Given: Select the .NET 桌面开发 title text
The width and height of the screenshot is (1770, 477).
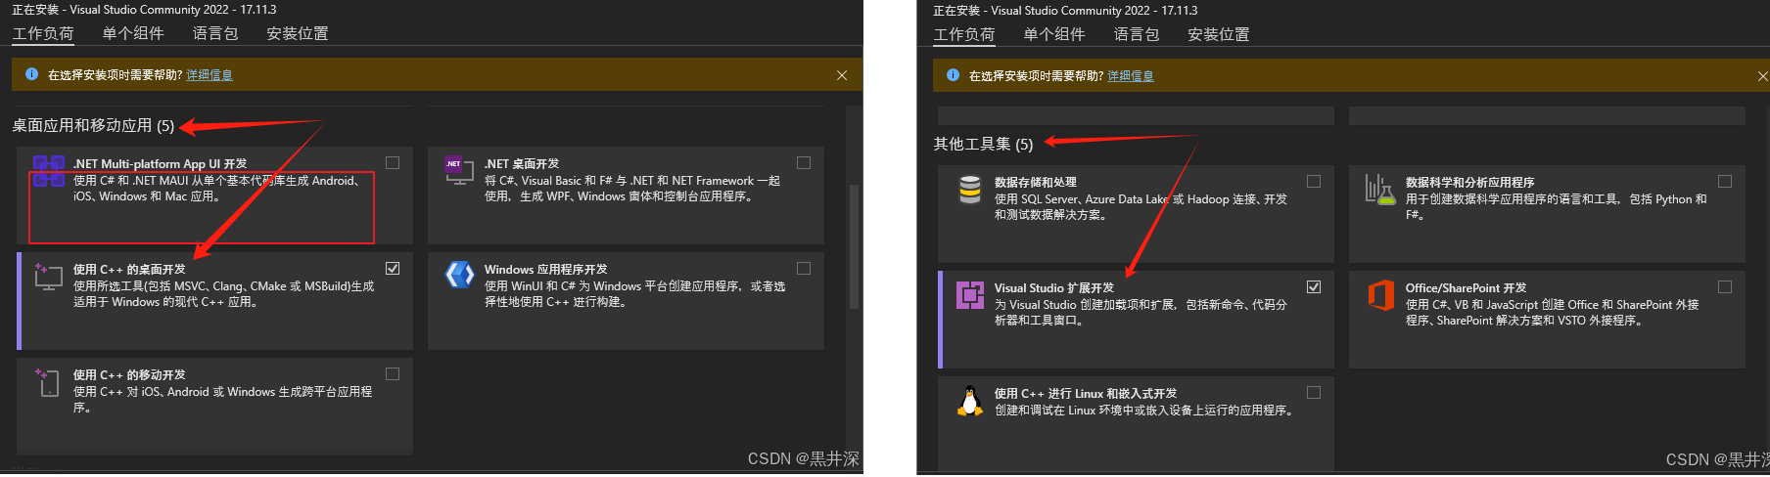Looking at the screenshot, I should coord(522,163).
